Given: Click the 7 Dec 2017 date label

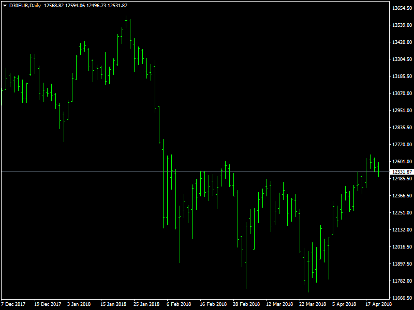Looking at the screenshot, I should tap(13, 304).
